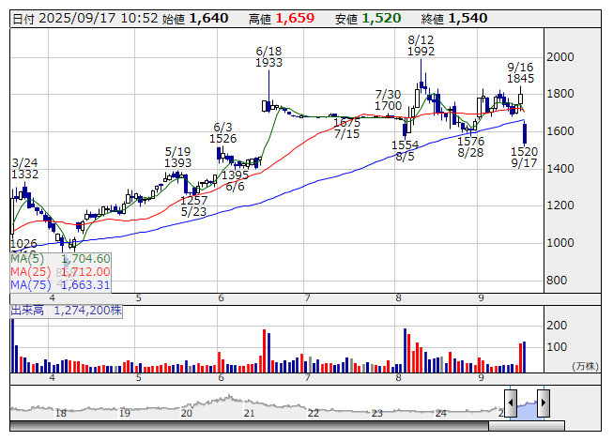The image size is (613, 441).
Task: Click the 2000 price axis label
Action: coord(560,57)
